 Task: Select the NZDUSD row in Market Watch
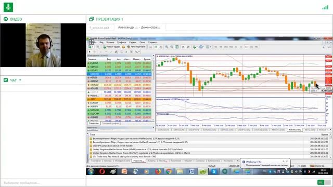120,110
